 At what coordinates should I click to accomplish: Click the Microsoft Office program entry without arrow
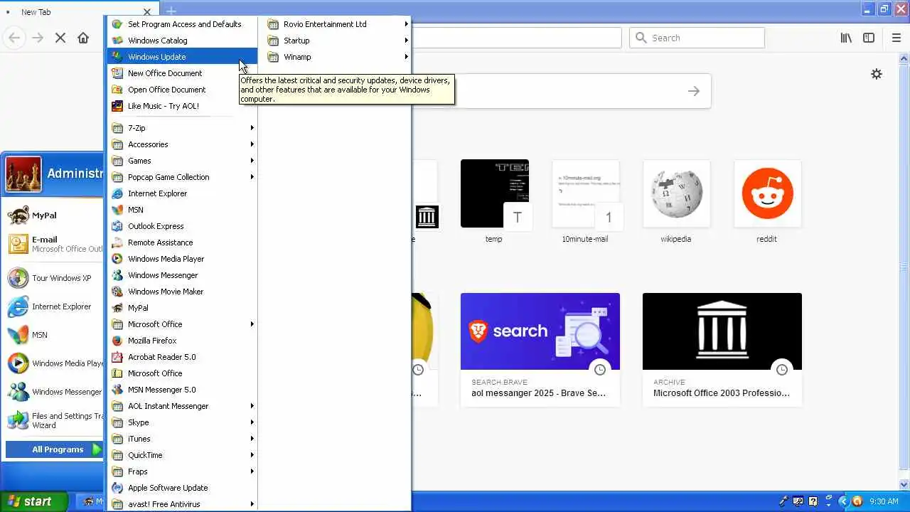click(182, 373)
